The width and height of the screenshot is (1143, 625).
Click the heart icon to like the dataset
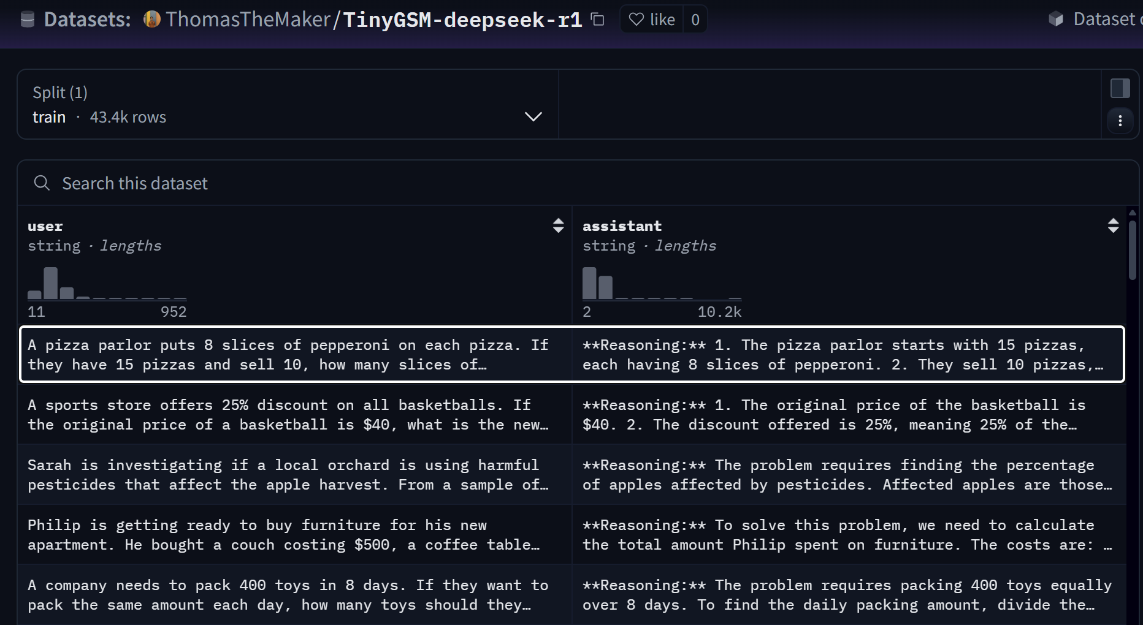point(636,19)
